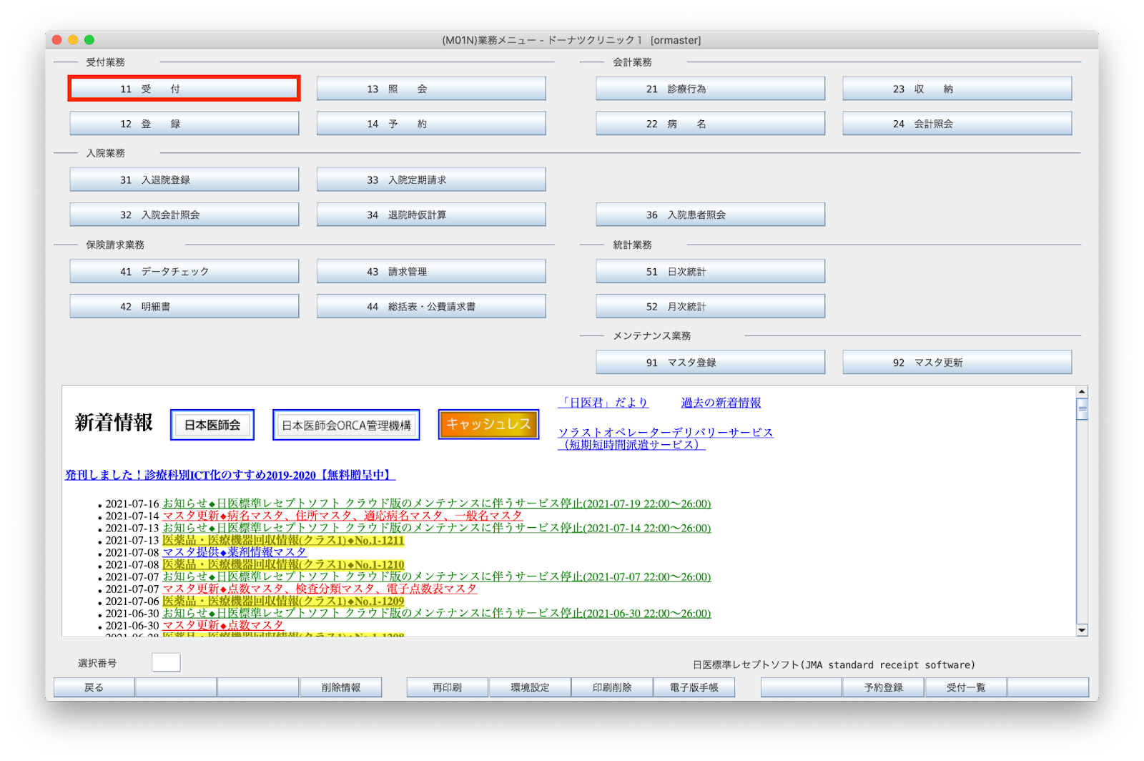The height and width of the screenshot is (761, 1144).
Task: Open 診療科別ICT化のすすめ2019-2020 link
Action: click(x=230, y=475)
